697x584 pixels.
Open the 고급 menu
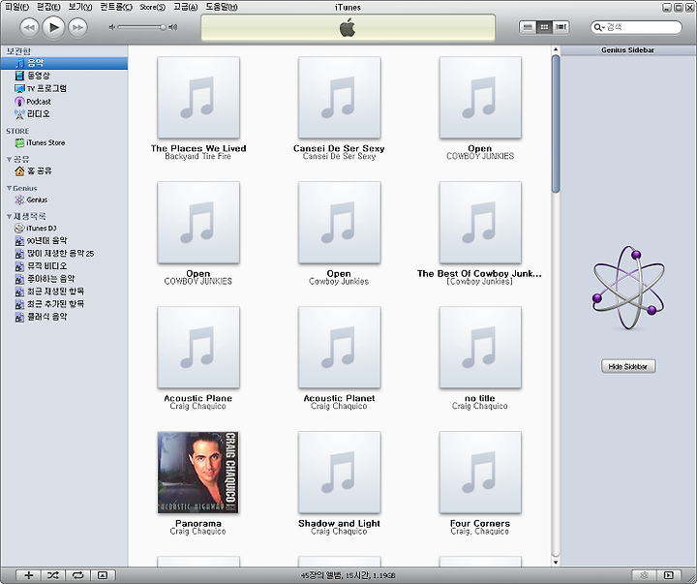tap(185, 7)
